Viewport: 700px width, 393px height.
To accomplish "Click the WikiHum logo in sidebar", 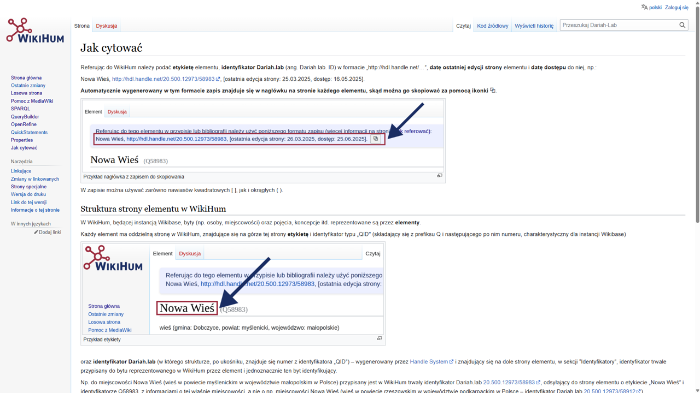I will pos(35,31).
